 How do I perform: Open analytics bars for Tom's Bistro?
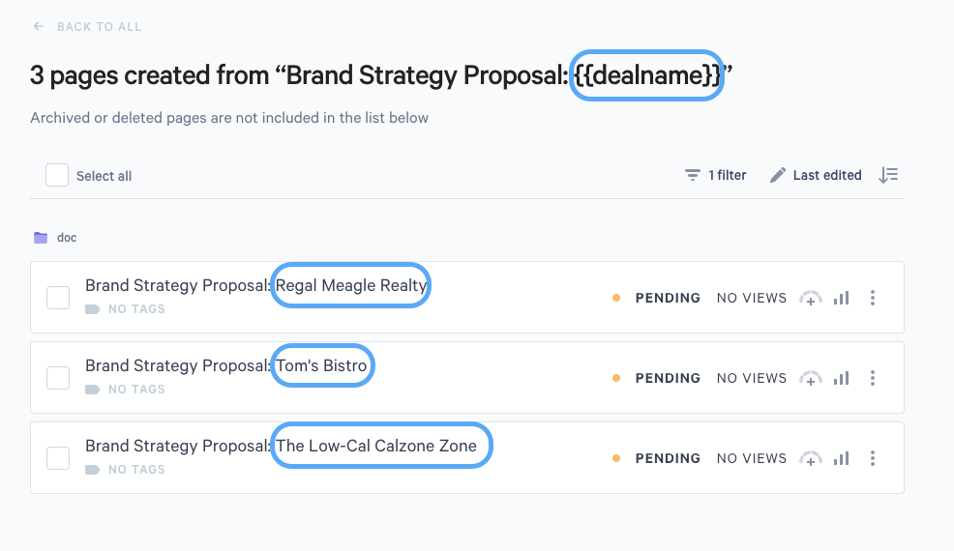841,378
